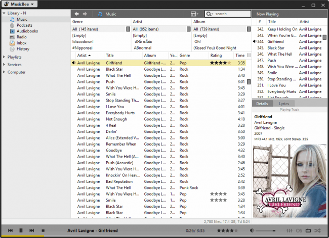Select All (739 items) in Album
This screenshot has width=329, height=238.
click(x=220, y=29)
